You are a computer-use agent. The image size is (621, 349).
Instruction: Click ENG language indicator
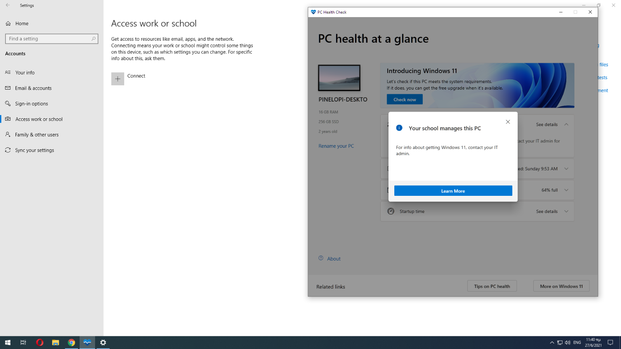click(577, 342)
